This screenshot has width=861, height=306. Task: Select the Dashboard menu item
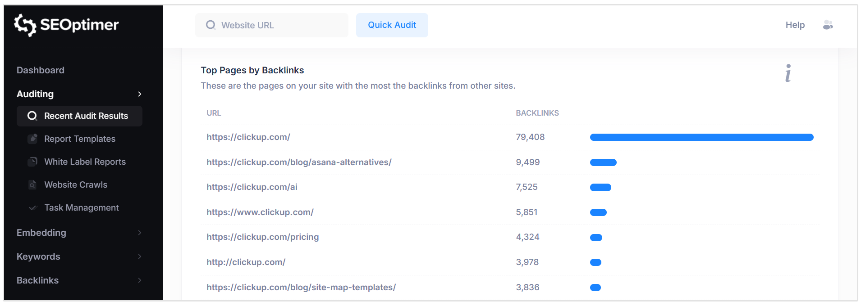(40, 70)
